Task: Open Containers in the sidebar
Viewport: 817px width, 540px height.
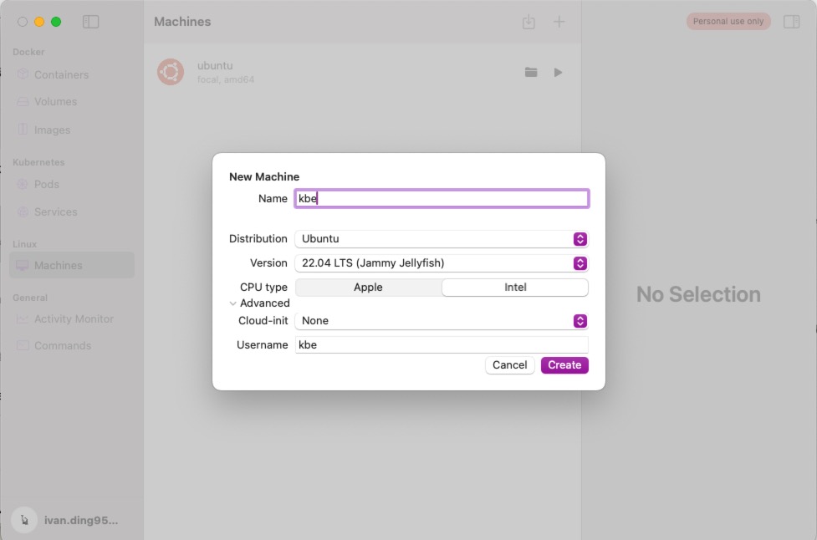Action: (61, 75)
